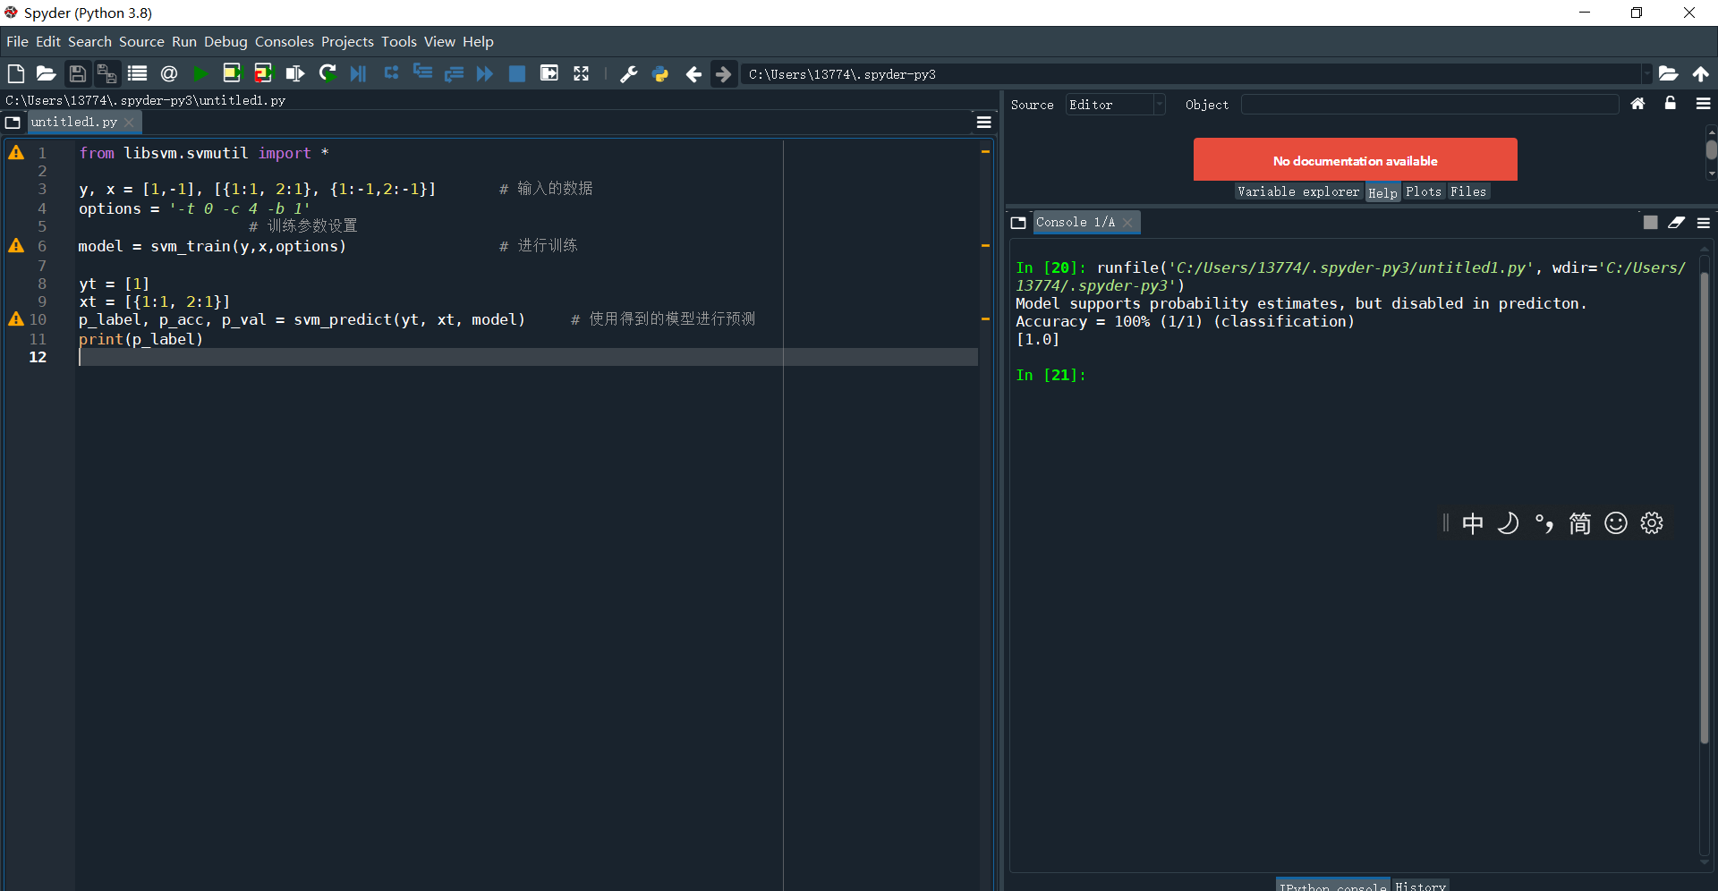
Task: Maximize current pane icon
Action: 549,73
